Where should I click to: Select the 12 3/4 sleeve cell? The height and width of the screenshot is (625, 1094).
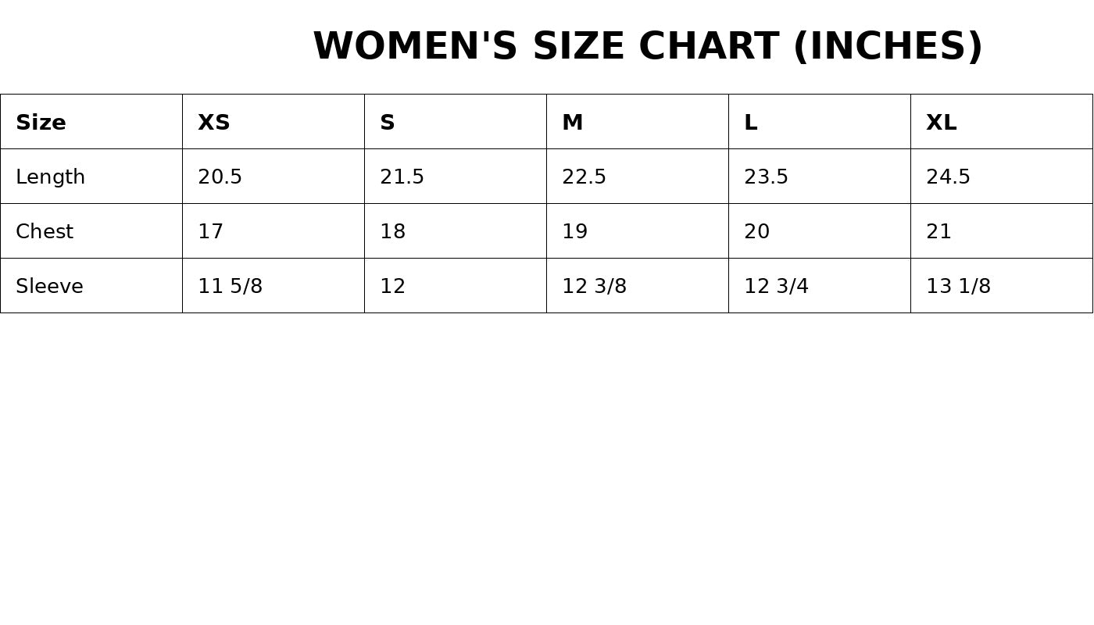click(777, 287)
